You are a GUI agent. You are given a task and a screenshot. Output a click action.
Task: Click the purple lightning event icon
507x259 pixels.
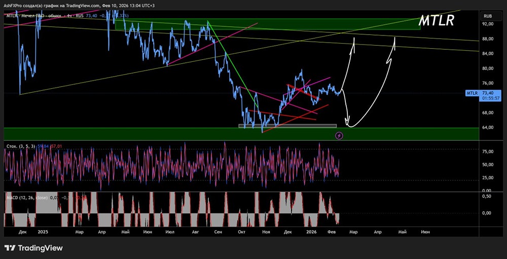pos(339,135)
